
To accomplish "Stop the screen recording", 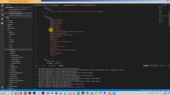I will [39, 1].
